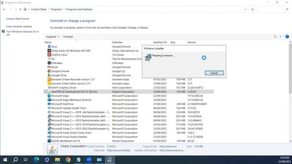Refresh the Programs and Features view
This screenshot has height=164, width=292.
click(x=252, y=9)
